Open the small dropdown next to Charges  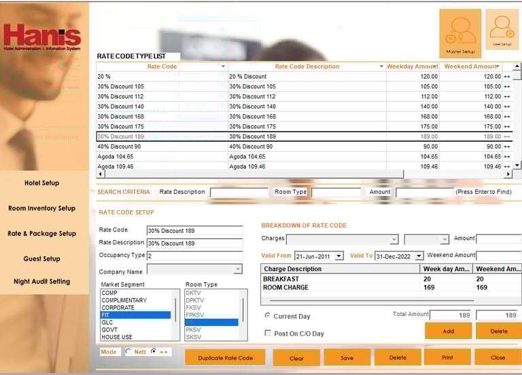point(445,239)
